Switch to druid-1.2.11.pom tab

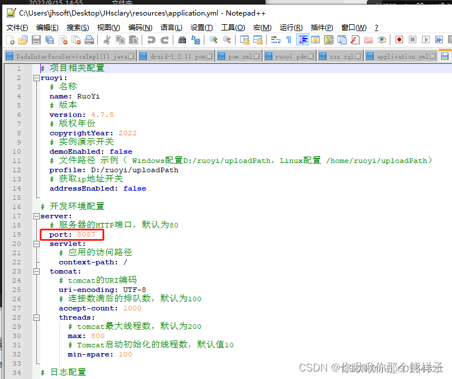point(176,56)
